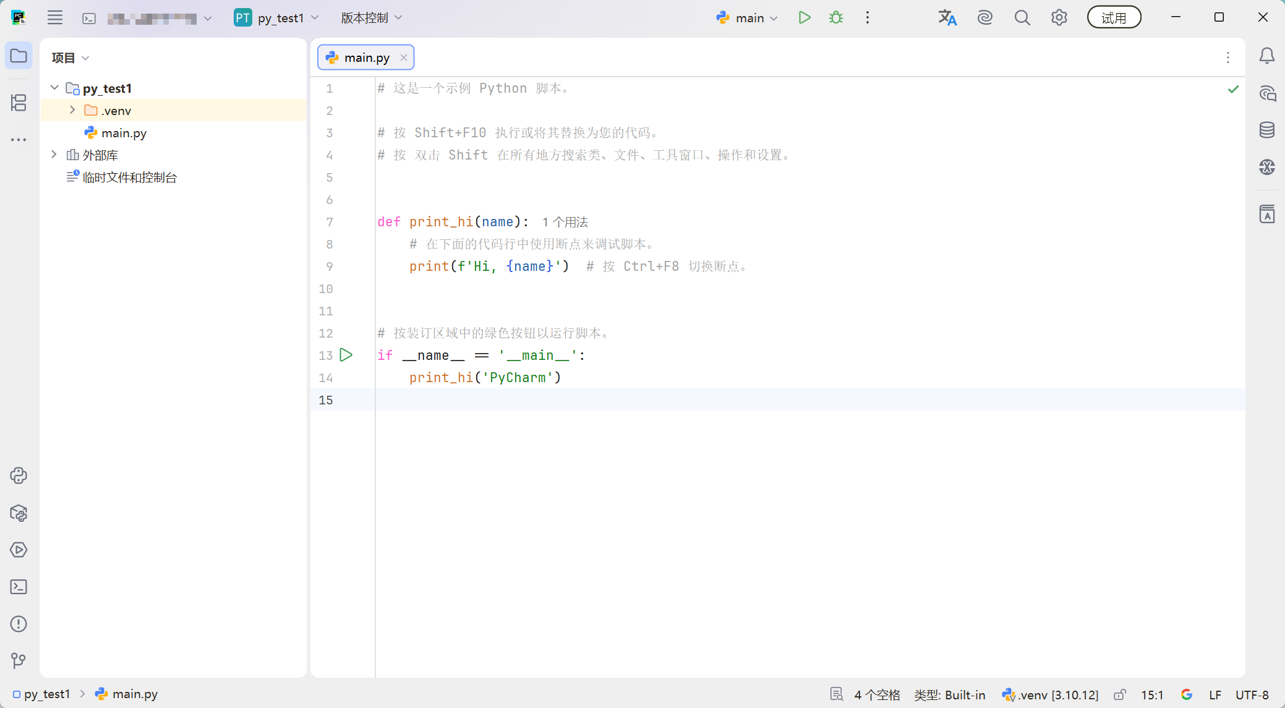Toggle the Project tool window folder icon
Image resolution: width=1285 pixels, height=708 pixels.
coord(19,56)
